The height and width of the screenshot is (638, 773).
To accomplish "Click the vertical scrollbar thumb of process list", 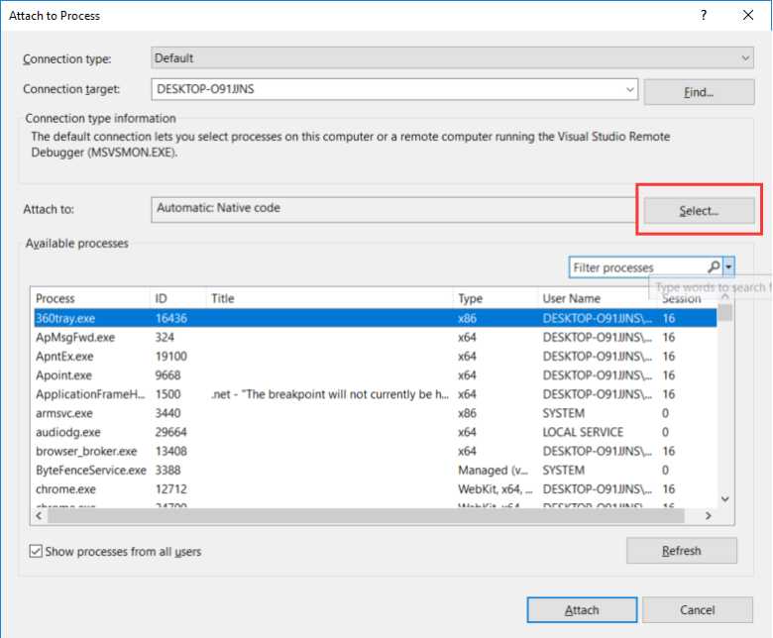I will point(724,312).
